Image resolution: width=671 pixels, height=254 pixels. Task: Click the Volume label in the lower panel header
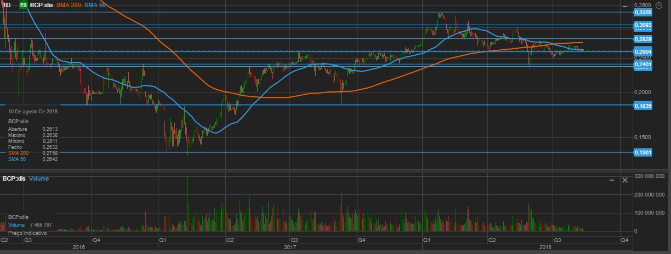(x=39, y=179)
